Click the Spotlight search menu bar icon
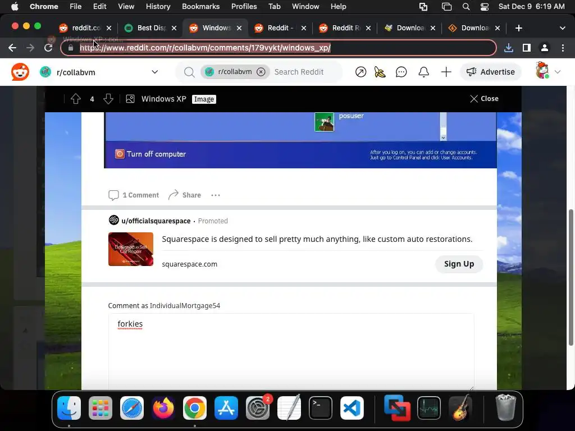575x431 pixels. 466,7
